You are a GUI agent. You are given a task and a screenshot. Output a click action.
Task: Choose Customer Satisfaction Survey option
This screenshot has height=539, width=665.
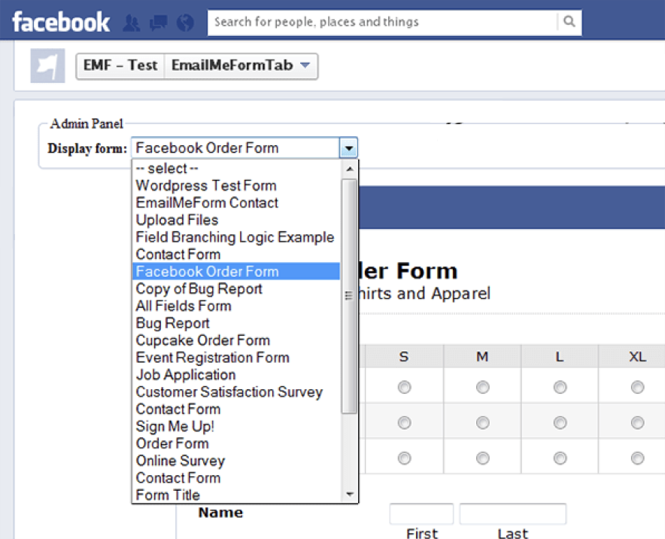tap(236, 392)
